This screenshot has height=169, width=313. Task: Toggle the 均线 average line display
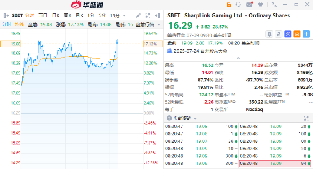pyautogui.click(x=19, y=24)
